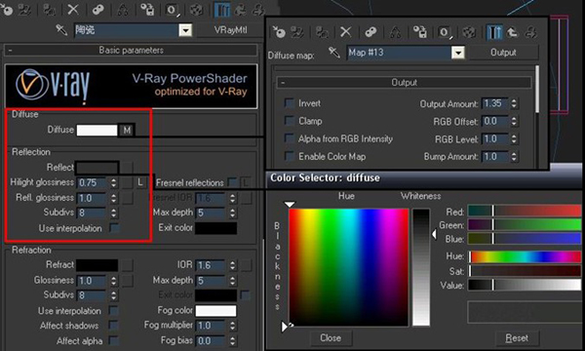Adjust Bump Amount spinner arrows
Screen dimensions: 585x351
pos(514,156)
